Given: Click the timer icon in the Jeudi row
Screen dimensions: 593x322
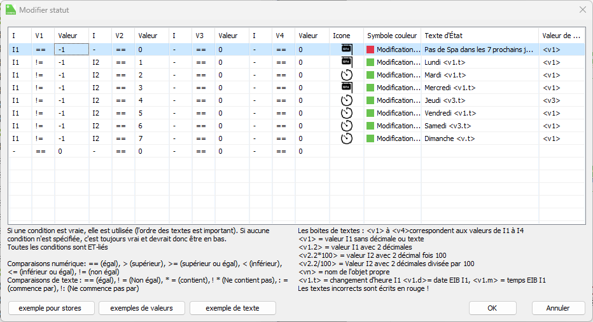Looking at the screenshot, I should point(346,100).
